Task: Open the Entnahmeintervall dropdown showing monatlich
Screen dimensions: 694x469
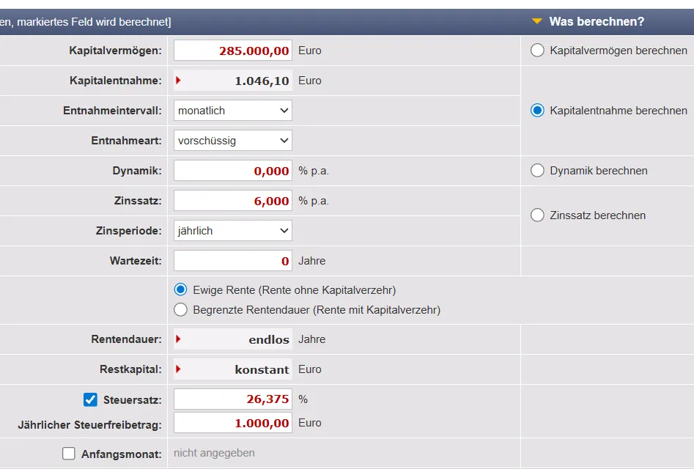Action: pyautogui.click(x=233, y=111)
